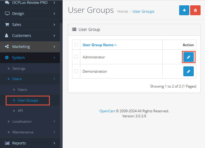This screenshot has height=148, width=205.
Task: Click the sidebar vertical scrollbar
Action: tap(61, 85)
